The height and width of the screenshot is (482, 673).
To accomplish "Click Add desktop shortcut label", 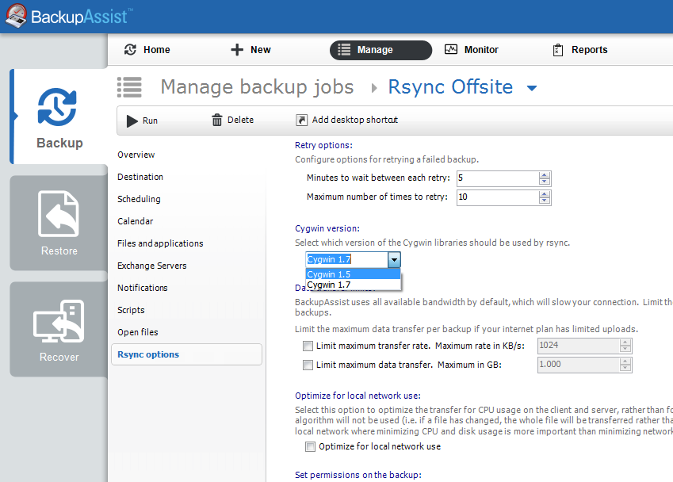I will coord(355,120).
